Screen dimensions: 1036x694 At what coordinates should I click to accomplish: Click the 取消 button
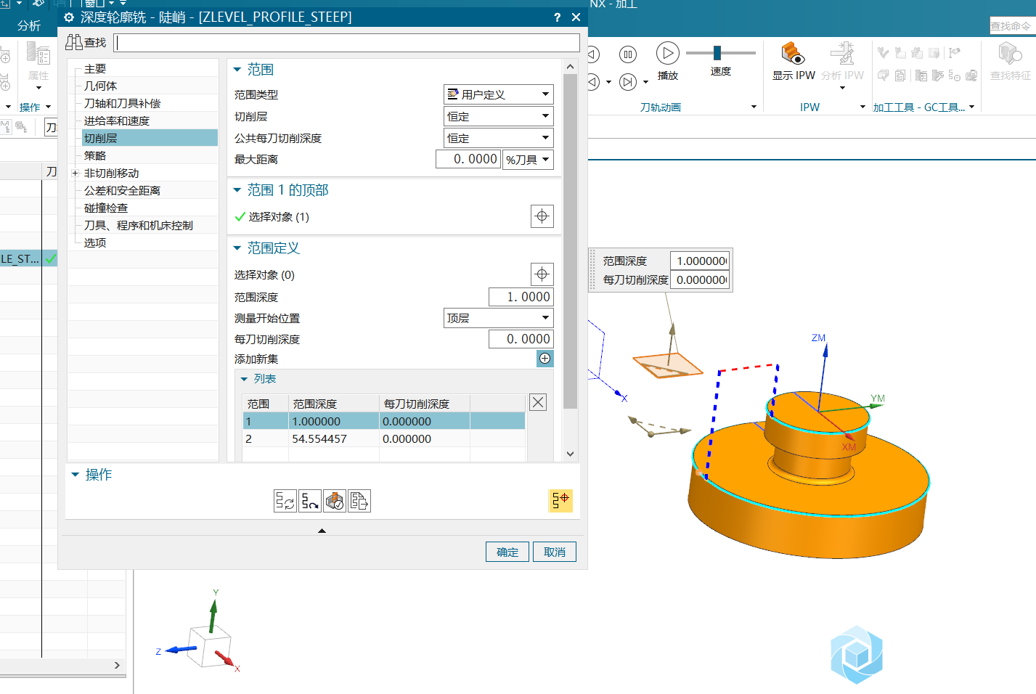555,552
